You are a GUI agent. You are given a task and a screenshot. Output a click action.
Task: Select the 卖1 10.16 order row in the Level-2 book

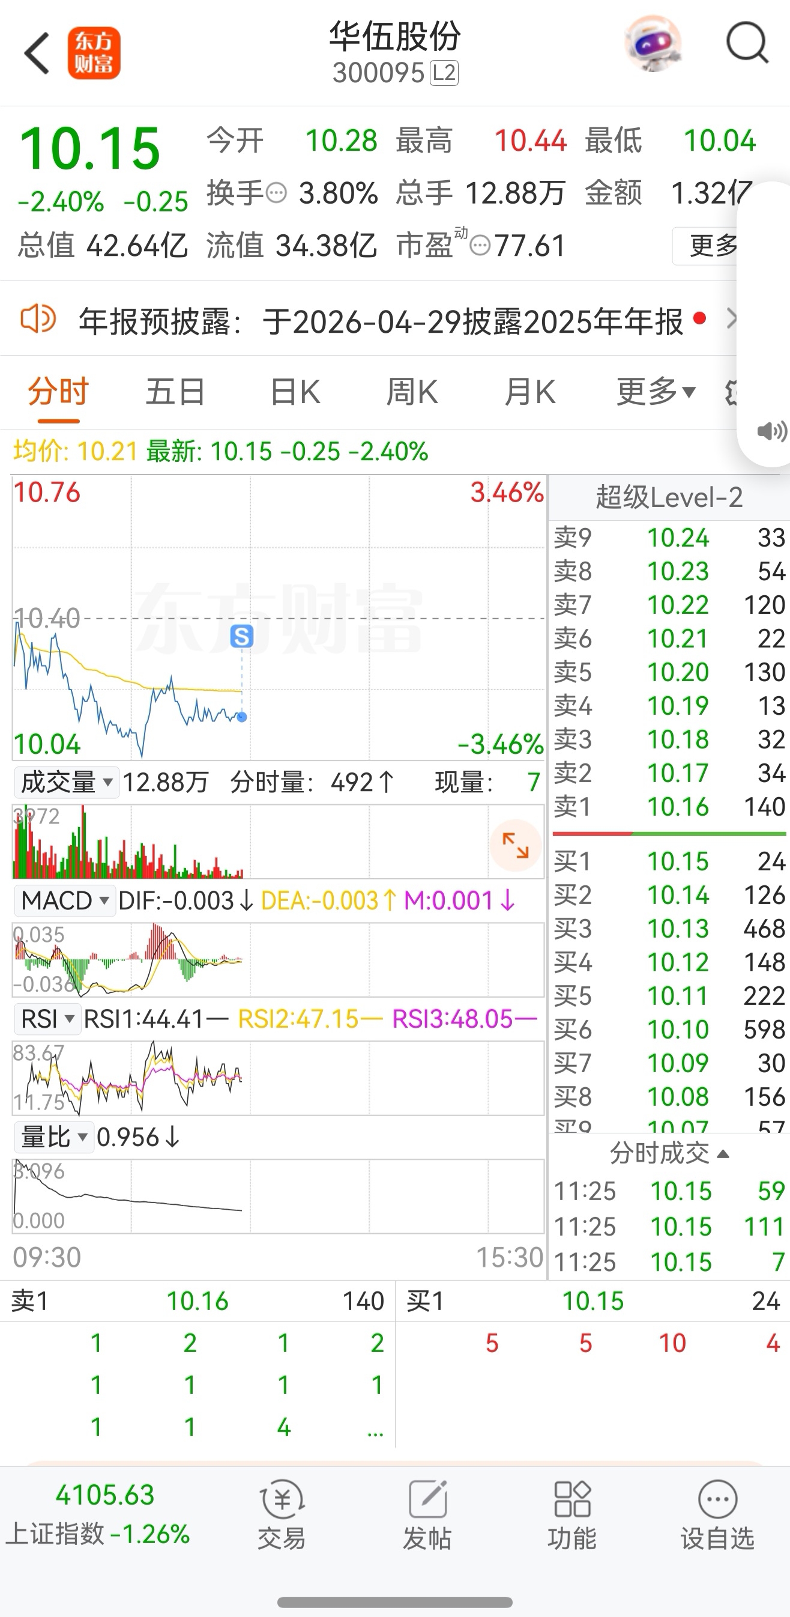669,807
